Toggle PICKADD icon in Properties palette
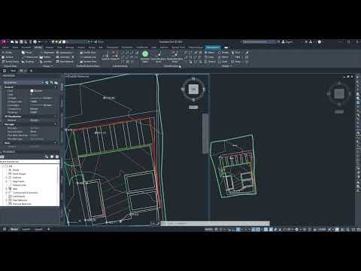361x271 pixels. click(x=47, y=82)
